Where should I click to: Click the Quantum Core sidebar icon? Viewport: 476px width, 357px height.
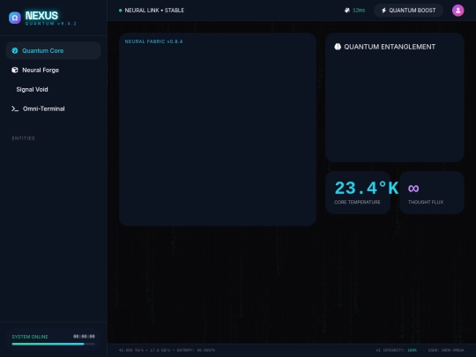(x=15, y=51)
